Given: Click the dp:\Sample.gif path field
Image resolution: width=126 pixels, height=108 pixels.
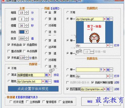Looking at the screenshot, I should pyautogui.click(x=90, y=19).
